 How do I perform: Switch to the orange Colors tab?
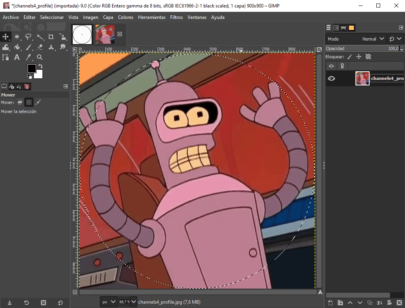[351, 28]
